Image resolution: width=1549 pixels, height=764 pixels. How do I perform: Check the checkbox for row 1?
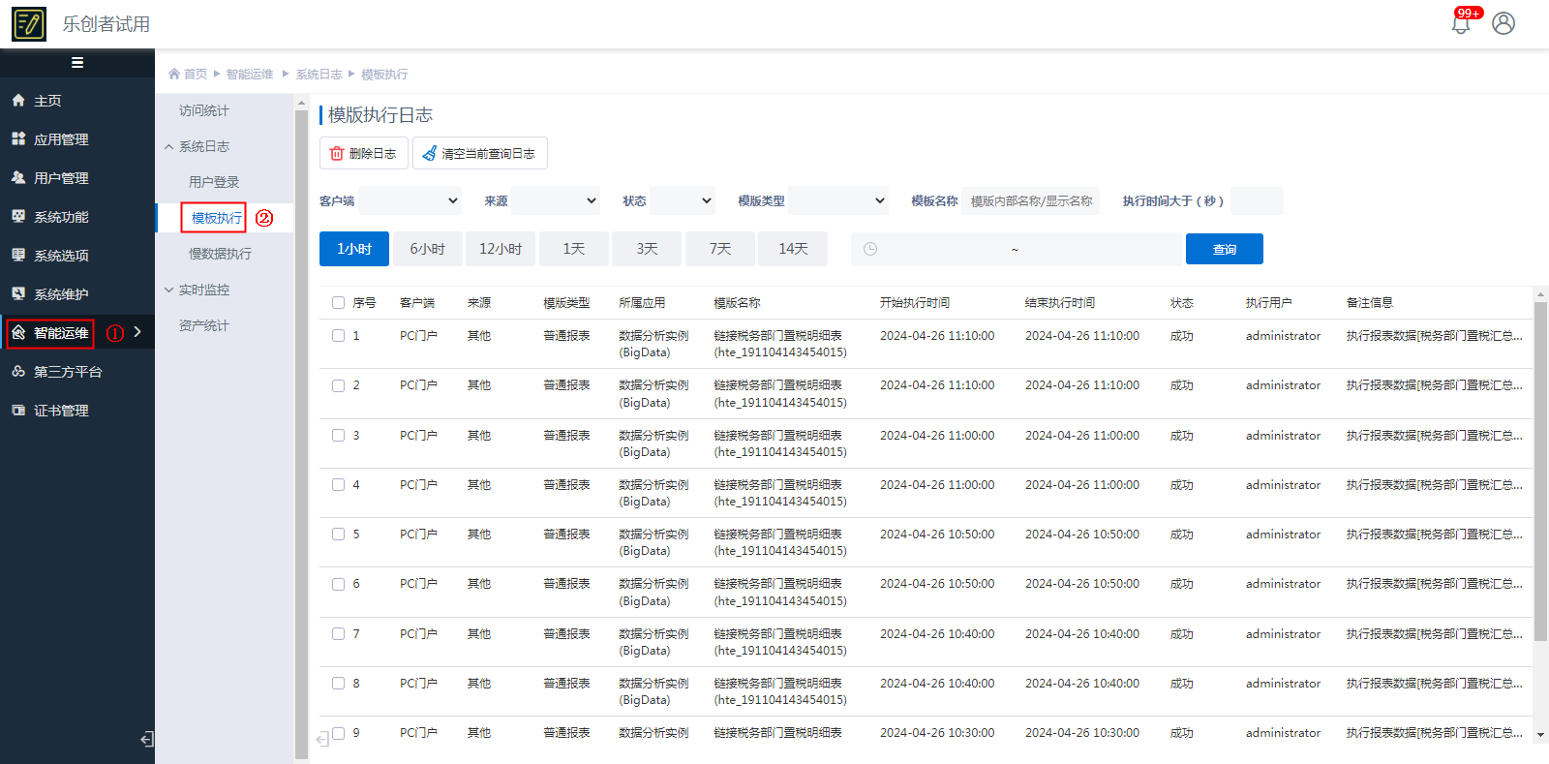(x=339, y=336)
